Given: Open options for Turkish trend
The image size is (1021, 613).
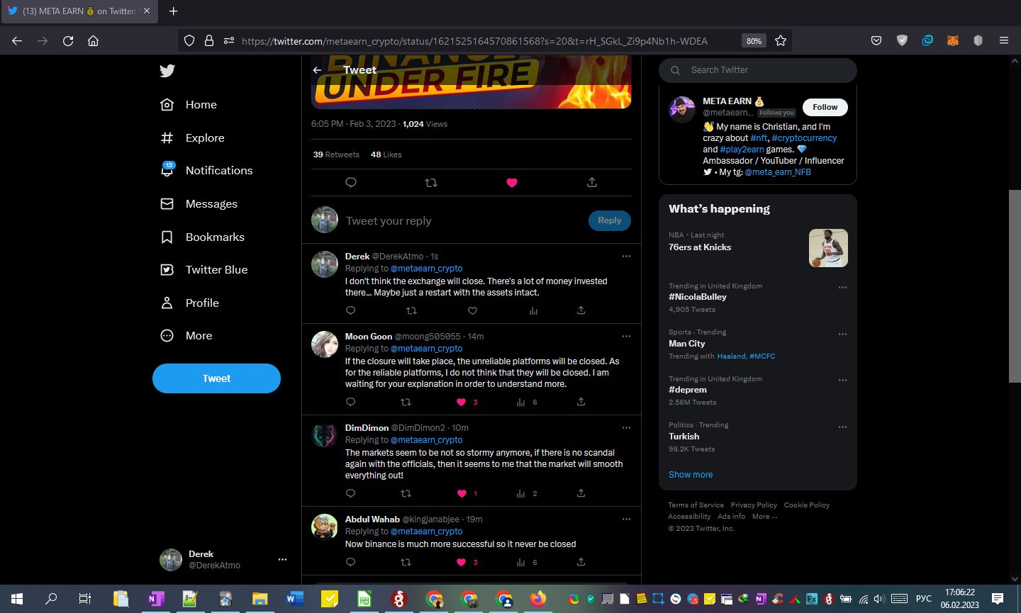Looking at the screenshot, I should click(x=842, y=427).
